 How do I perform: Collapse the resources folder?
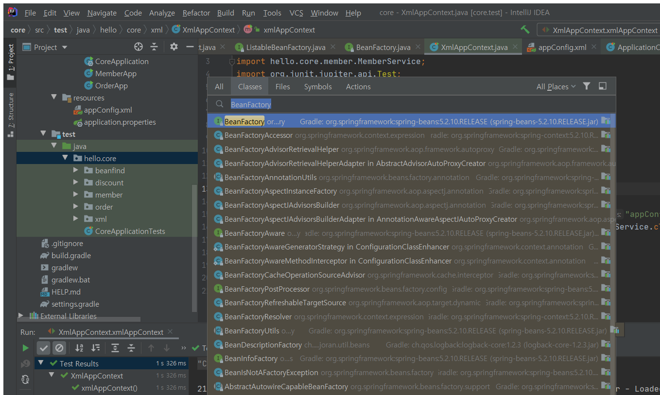coord(54,98)
